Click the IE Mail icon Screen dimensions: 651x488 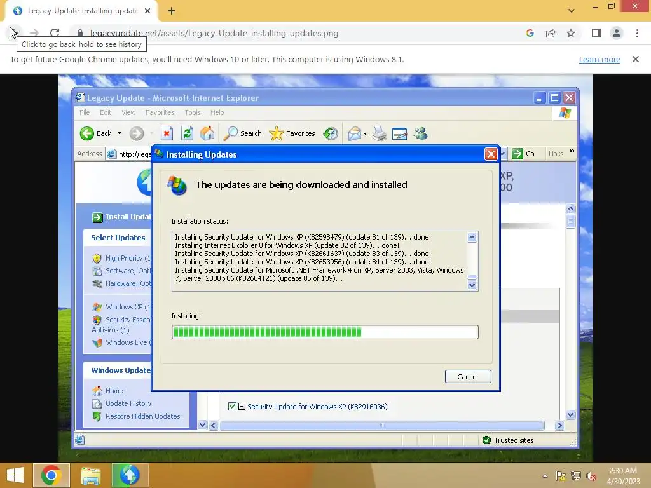[x=355, y=133]
